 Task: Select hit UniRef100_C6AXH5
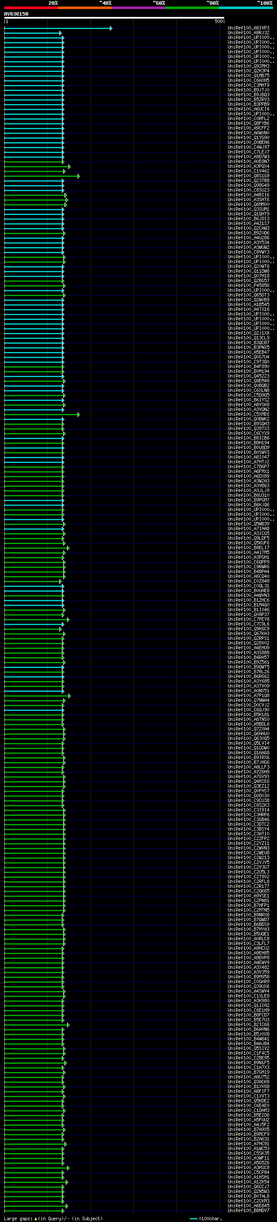click(248, 80)
